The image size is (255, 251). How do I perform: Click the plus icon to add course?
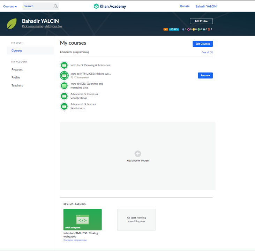click(138, 154)
